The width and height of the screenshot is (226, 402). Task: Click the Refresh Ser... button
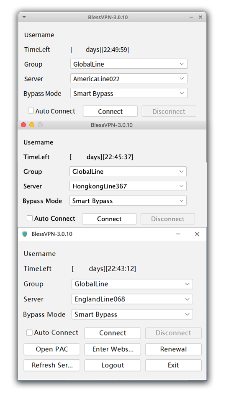coord(52,365)
